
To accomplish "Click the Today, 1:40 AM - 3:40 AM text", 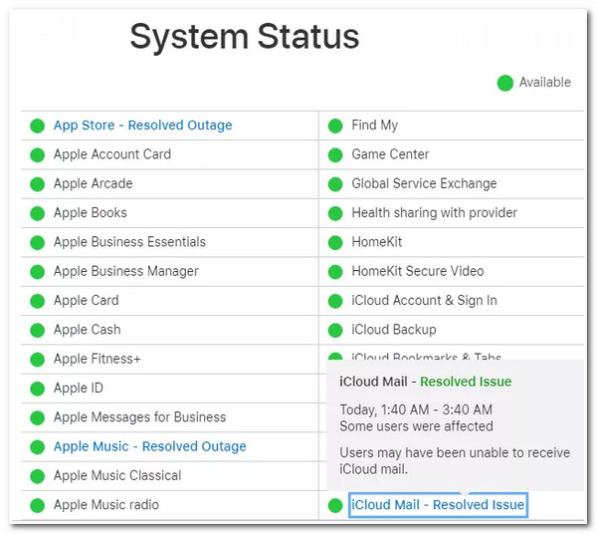I will [416, 409].
